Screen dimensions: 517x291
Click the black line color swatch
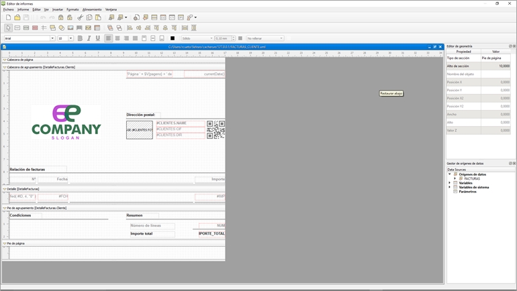coord(172,38)
